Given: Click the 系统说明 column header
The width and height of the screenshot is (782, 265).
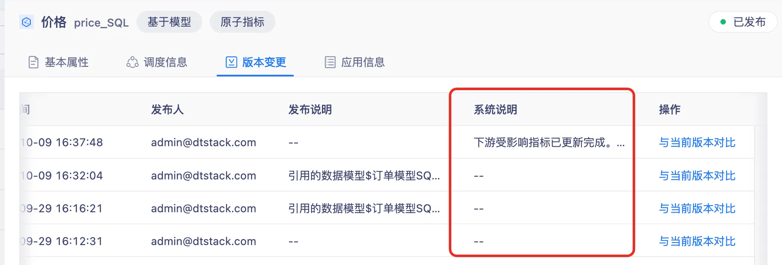Looking at the screenshot, I should (495, 110).
